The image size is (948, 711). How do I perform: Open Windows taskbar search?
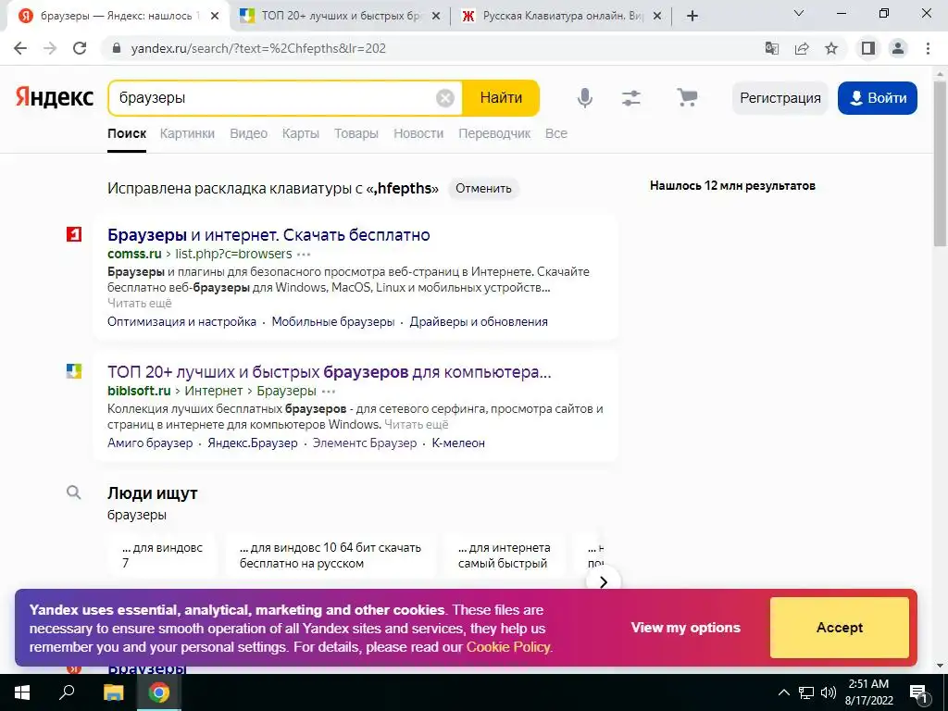tap(67, 692)
